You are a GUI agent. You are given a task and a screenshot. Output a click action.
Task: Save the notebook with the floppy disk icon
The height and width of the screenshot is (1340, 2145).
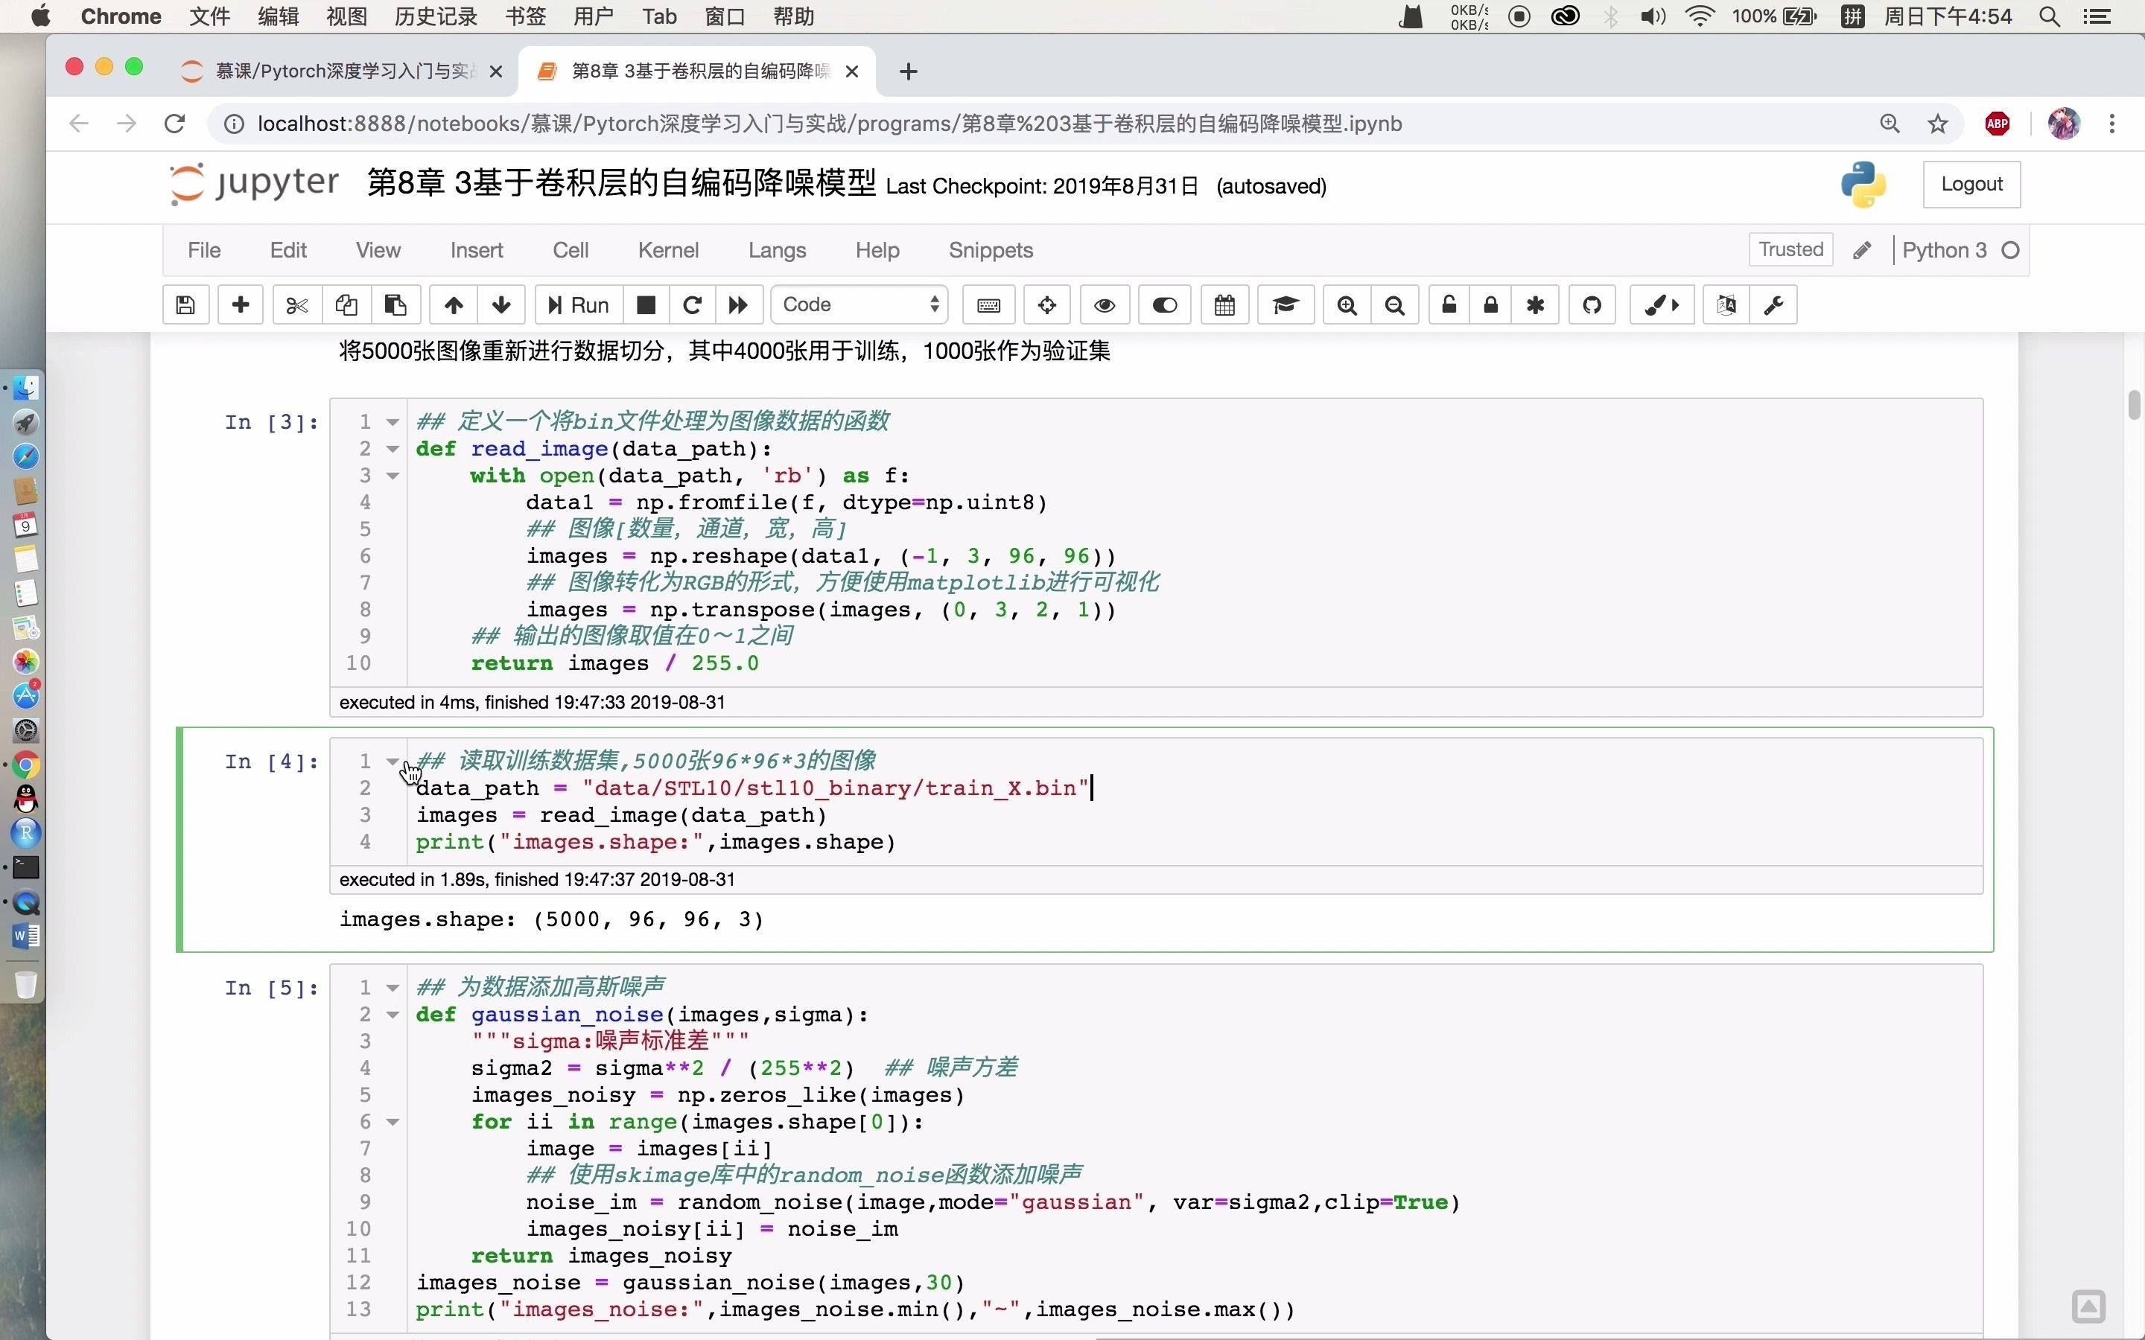[x=185, y=305]
